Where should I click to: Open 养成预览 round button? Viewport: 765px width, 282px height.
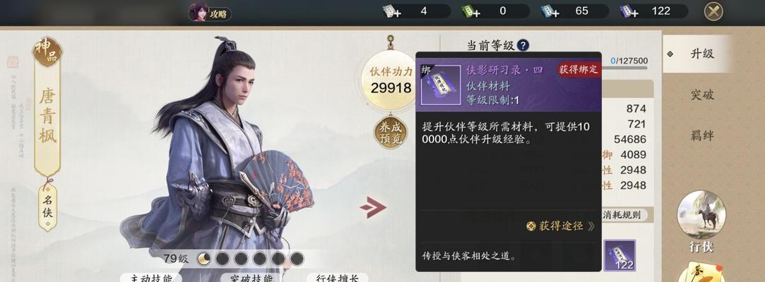[391, 133]
